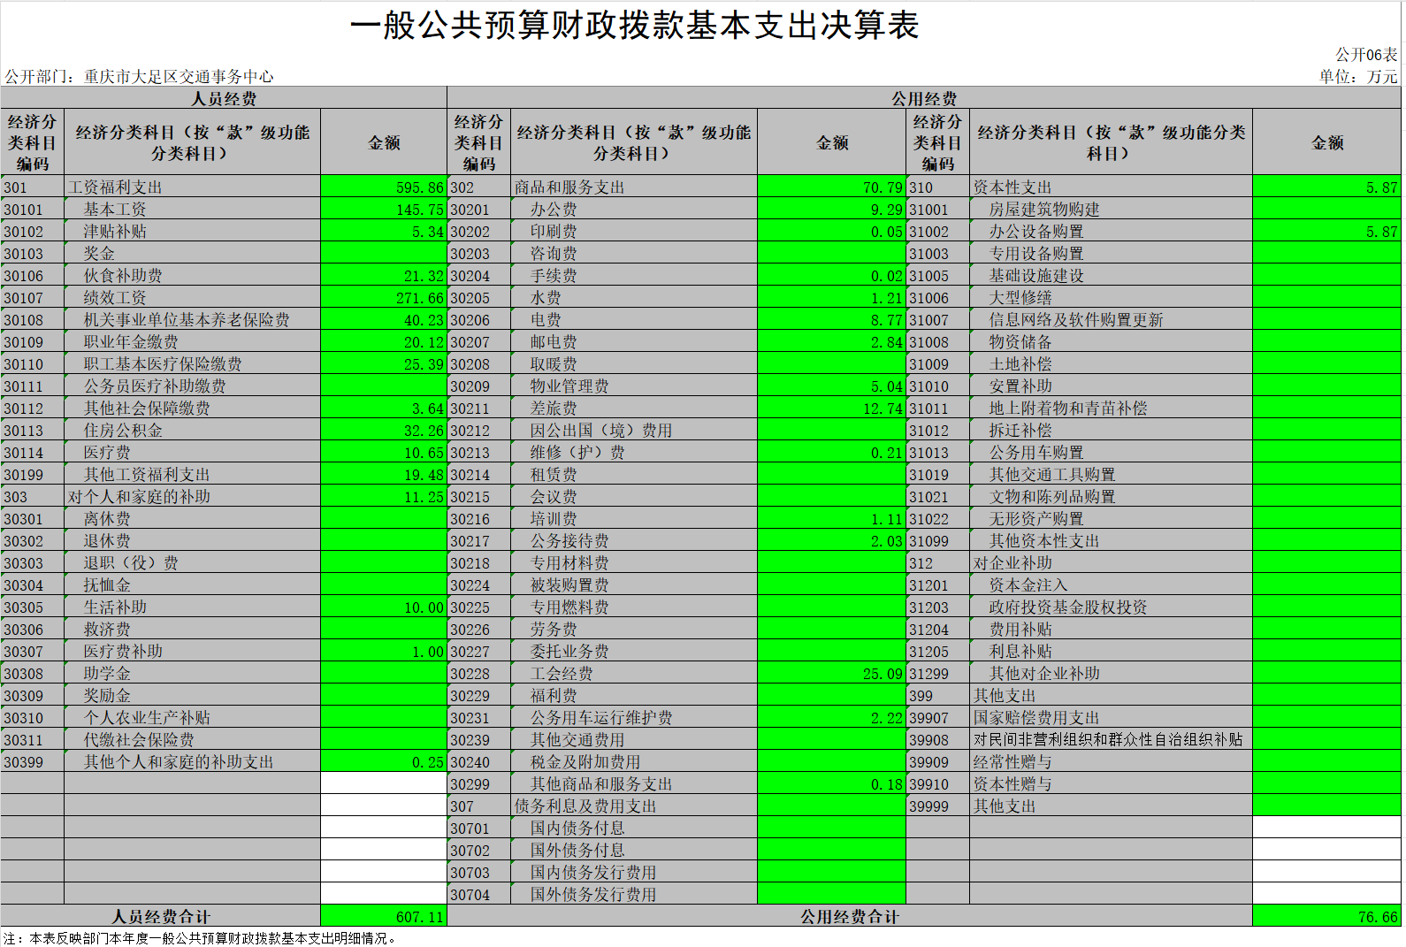Select the cell '医疗费补助'
Viewport: 1406px width, 947px height.
[x=192, y=651]
